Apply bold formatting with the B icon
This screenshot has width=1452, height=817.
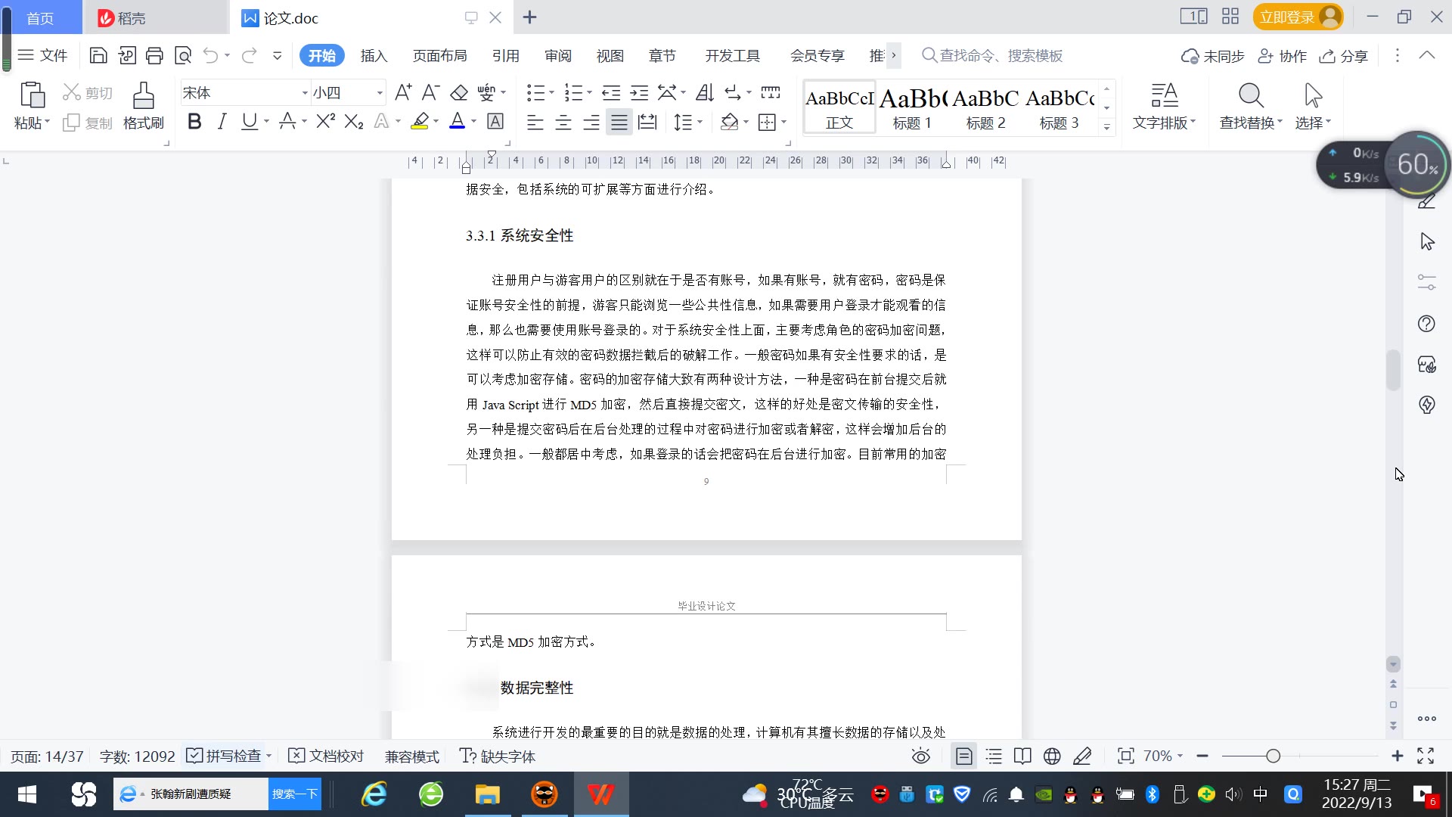point(194,122)
